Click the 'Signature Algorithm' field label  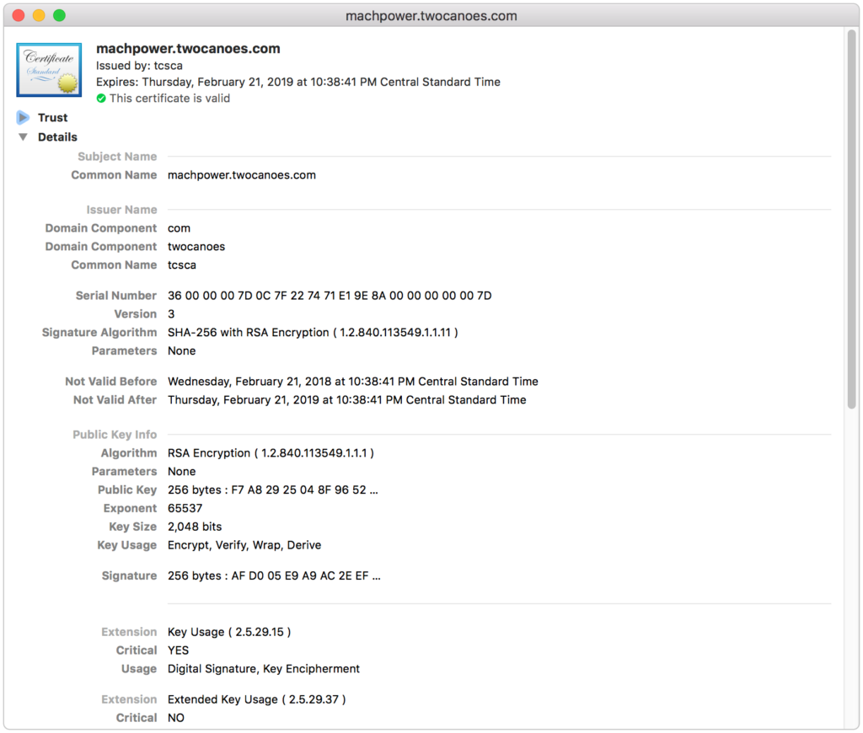(x=99, y=333)
